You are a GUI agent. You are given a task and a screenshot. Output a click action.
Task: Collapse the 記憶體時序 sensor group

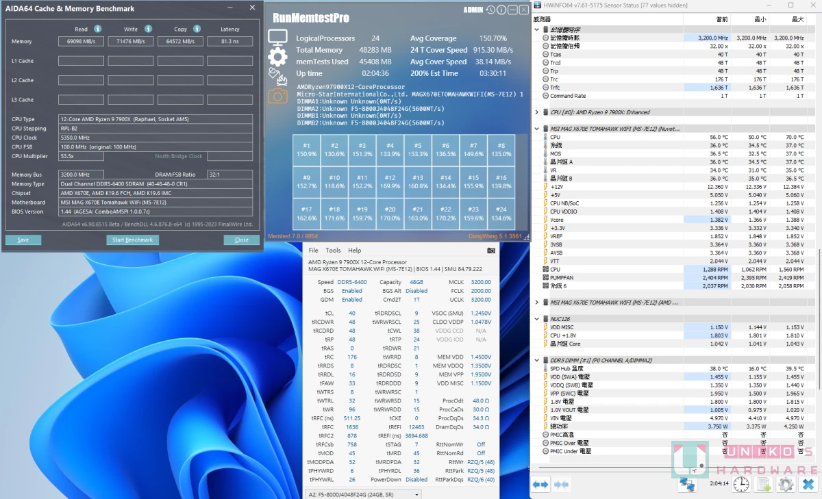click(536, 29)
